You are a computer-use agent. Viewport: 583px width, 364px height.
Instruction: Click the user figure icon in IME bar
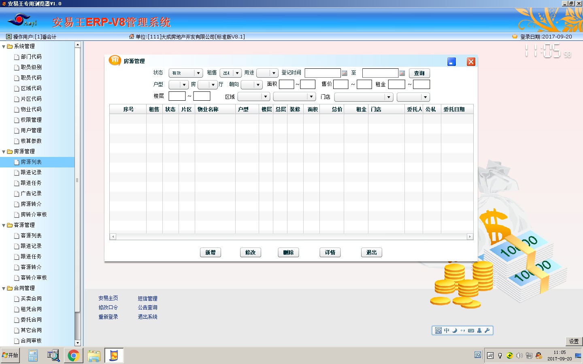point(479,330)
